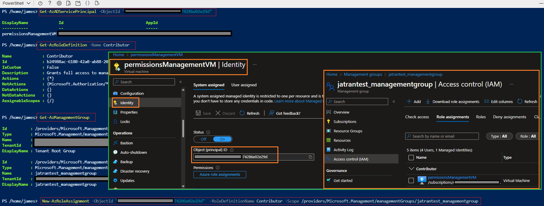Switch to the User assigned tab
This screenshot has width=544, height=206.
(244, 85)
